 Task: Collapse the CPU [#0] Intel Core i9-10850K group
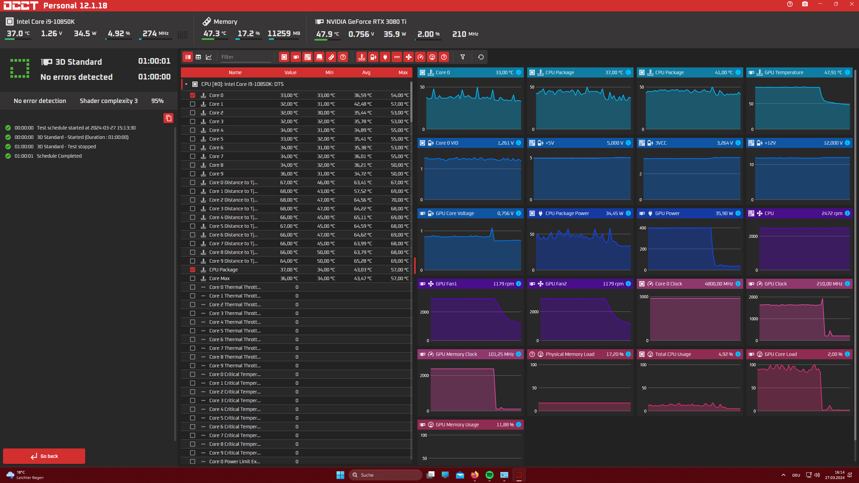tap(186, 84)
